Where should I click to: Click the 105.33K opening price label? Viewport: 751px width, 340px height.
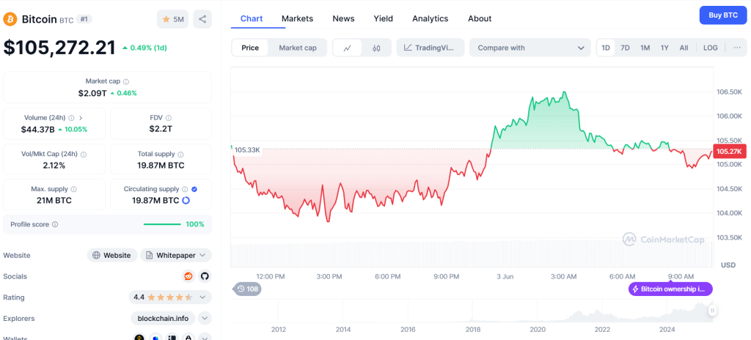[x=247, y=150]
